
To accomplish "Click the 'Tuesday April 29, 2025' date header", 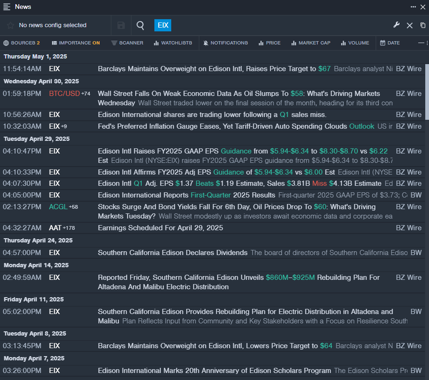I will point(36,139).
